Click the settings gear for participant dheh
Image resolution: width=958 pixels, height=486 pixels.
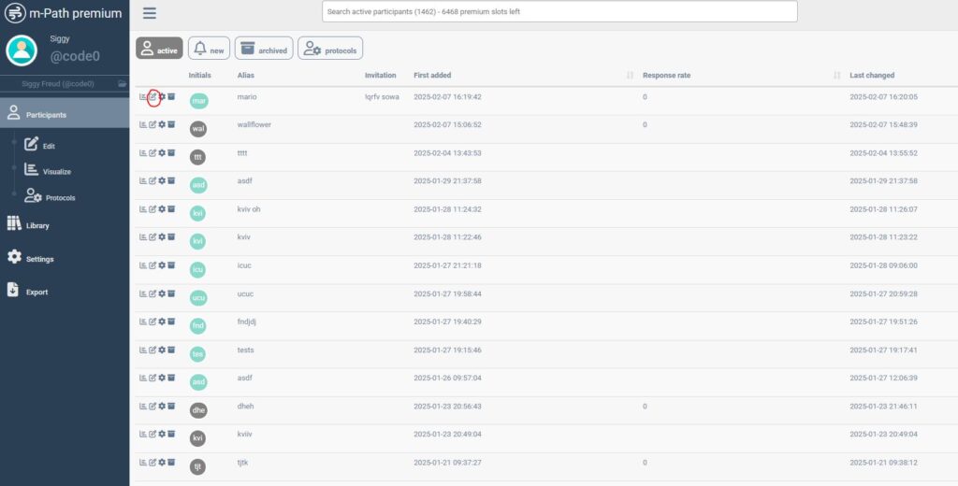(162, 407)
